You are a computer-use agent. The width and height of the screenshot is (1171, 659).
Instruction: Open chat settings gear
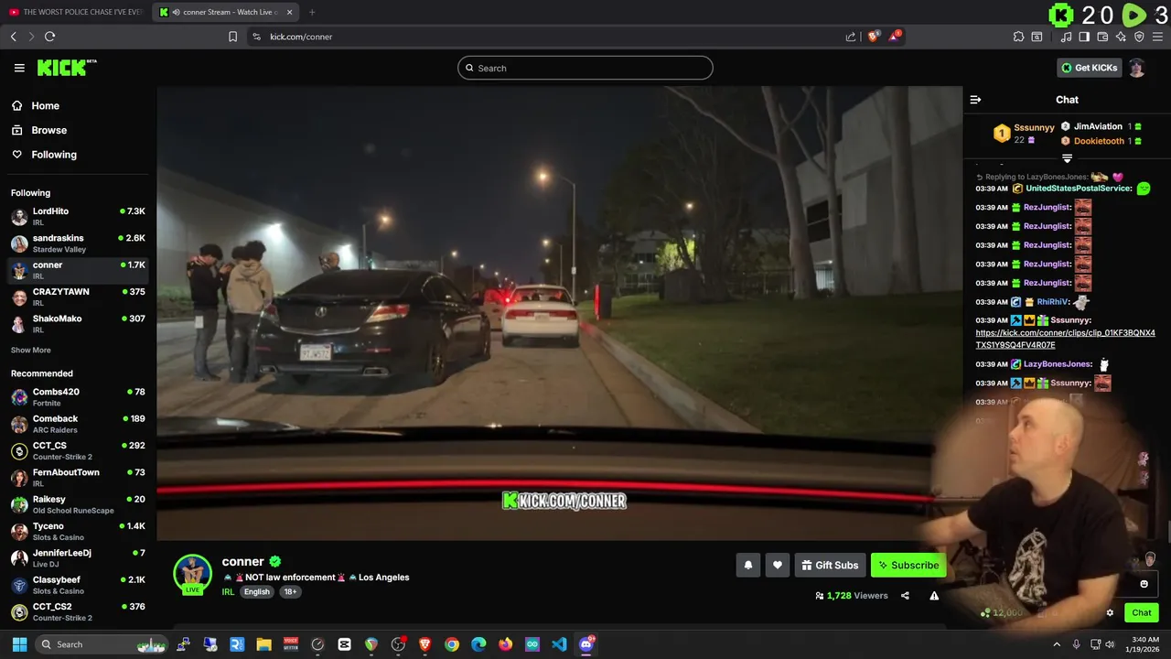point(1110,613)
